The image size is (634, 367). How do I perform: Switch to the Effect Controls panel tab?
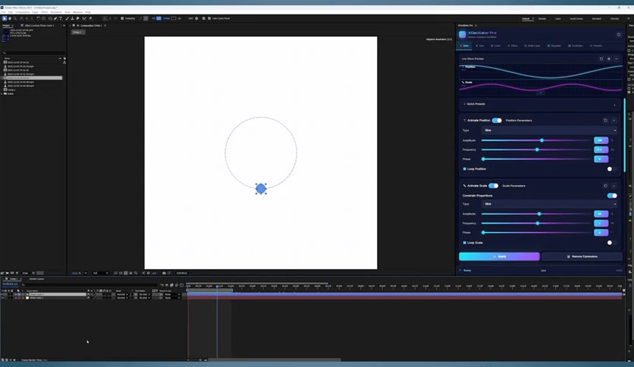pos(38,26)
